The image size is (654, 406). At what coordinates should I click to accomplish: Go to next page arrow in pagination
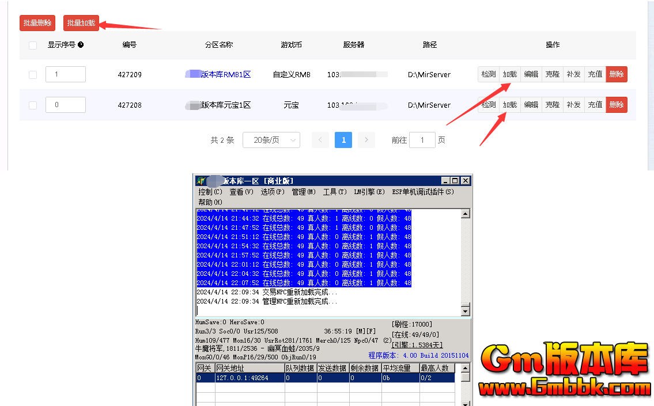[366, 140]
